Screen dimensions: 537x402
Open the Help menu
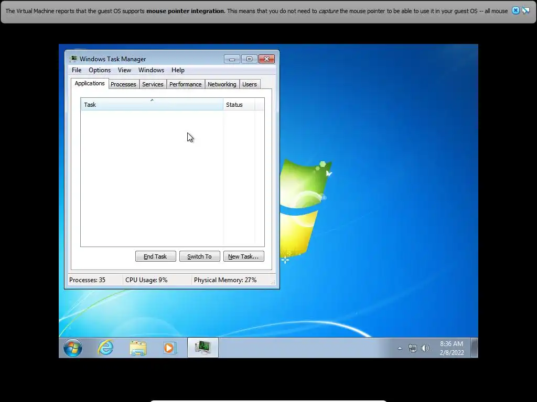pos(178,70)
